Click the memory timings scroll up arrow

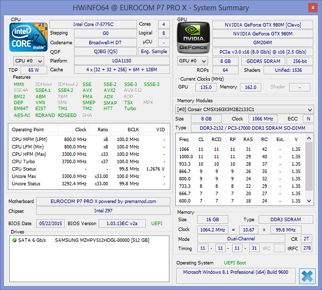click(x=309, y=139)
